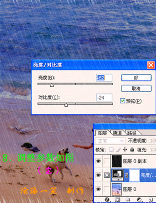Click the layer style (fx) icon
This screenshot has height=203, width=156.
[107, 200]
